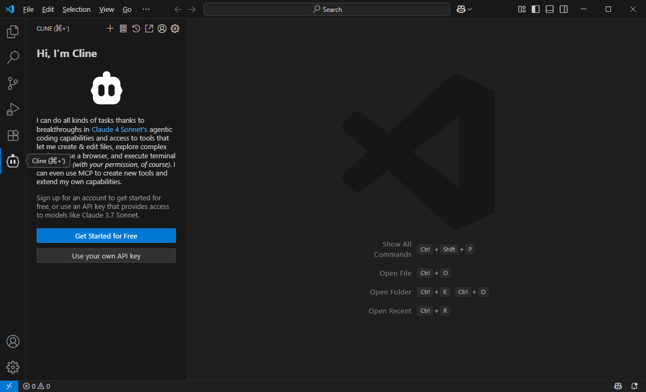The image size is (646, 392).
Task: Click Customize Layout icon in title bar
Action: click(522, 9)
